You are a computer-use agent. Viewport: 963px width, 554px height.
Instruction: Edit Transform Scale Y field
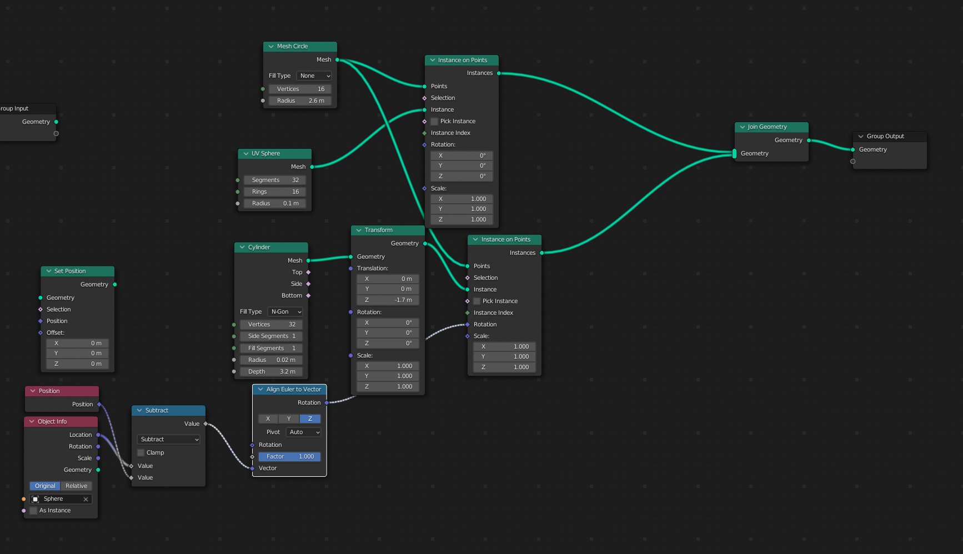[x=388, y=376]
